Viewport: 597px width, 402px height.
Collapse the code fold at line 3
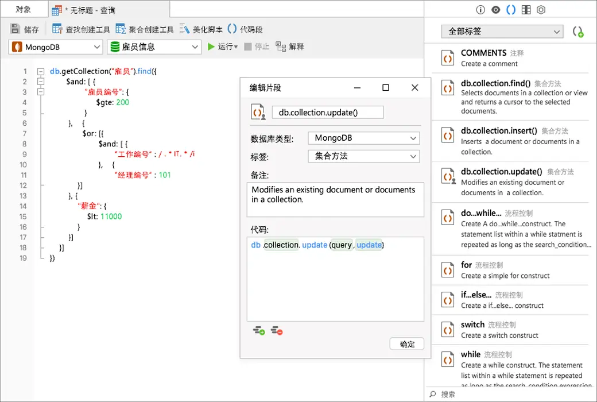click(x=41, y=92)
